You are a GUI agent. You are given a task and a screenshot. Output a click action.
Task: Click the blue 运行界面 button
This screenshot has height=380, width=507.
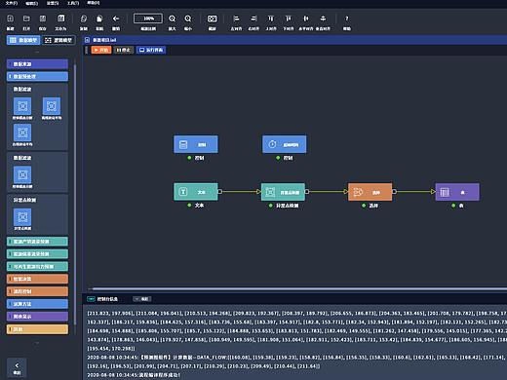[x=151, y=50]
